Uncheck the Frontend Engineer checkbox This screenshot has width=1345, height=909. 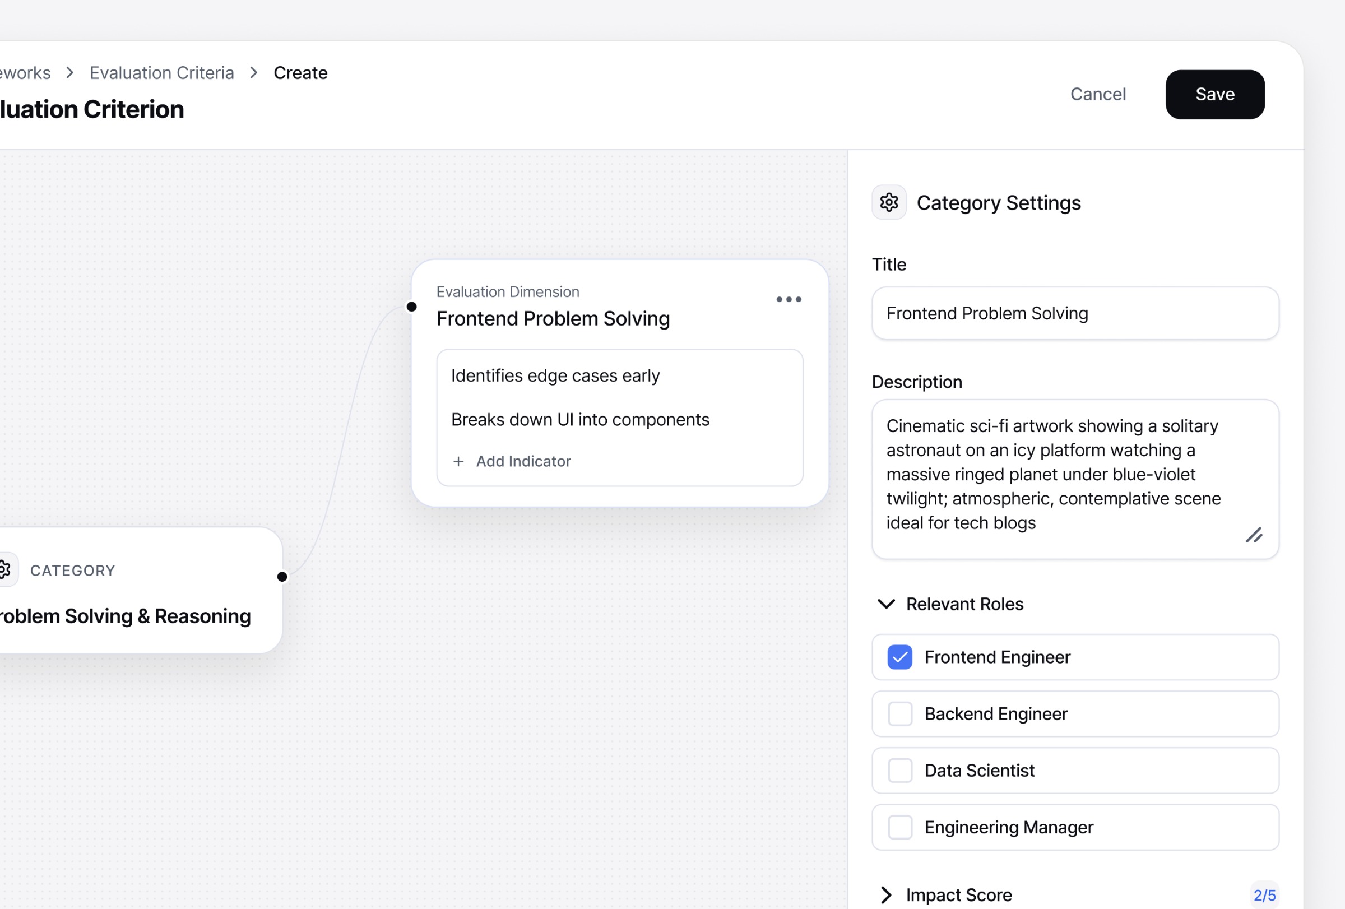[x=899, y=657]
